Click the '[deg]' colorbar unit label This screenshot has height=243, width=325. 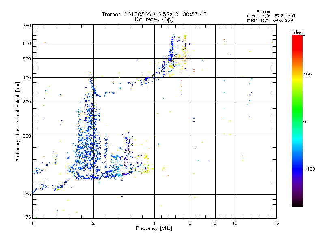[x=298, y=32]
